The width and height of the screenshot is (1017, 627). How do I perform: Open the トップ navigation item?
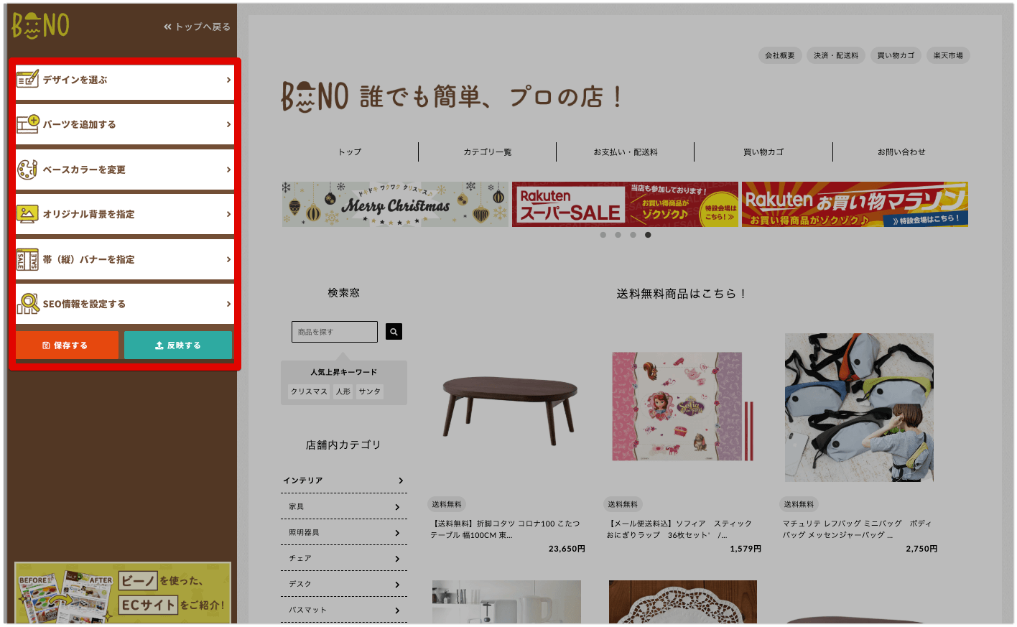(350, 152)
